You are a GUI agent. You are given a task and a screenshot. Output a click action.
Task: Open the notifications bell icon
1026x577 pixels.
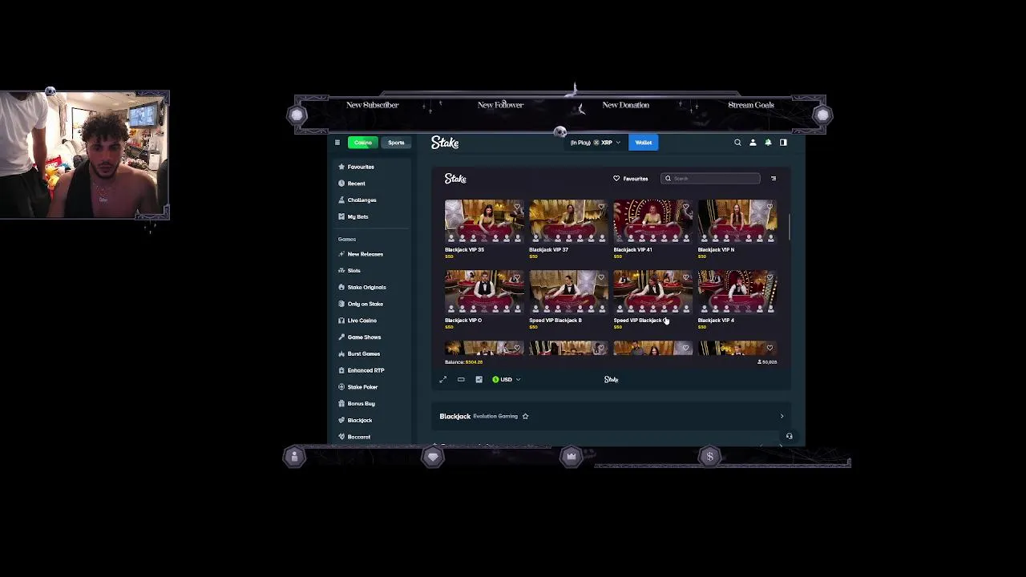(768, 143)
